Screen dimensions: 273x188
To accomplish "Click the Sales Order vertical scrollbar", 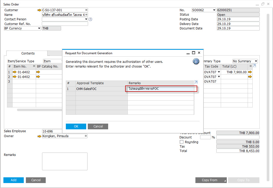I will point(268,97).
